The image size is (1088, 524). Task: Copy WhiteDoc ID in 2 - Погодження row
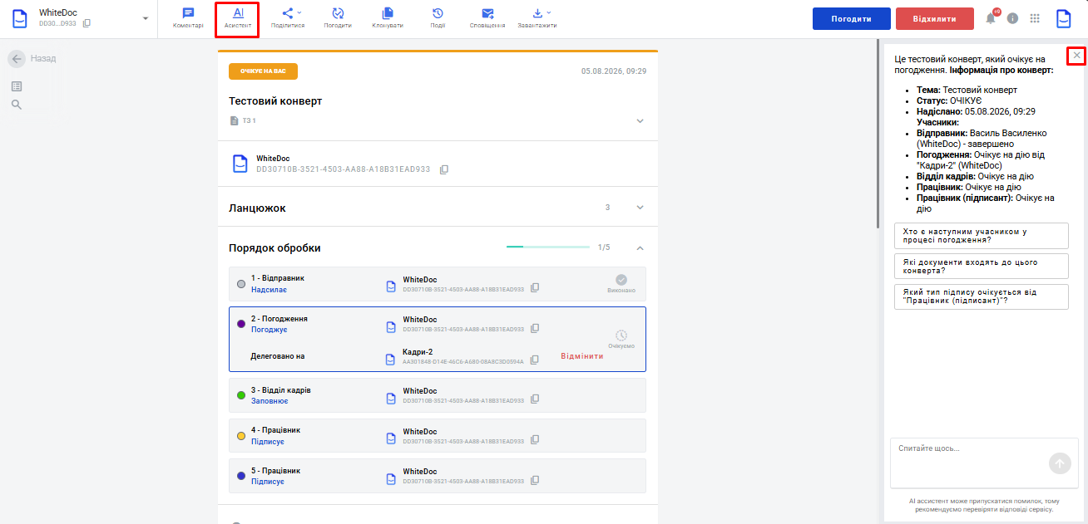535,328
